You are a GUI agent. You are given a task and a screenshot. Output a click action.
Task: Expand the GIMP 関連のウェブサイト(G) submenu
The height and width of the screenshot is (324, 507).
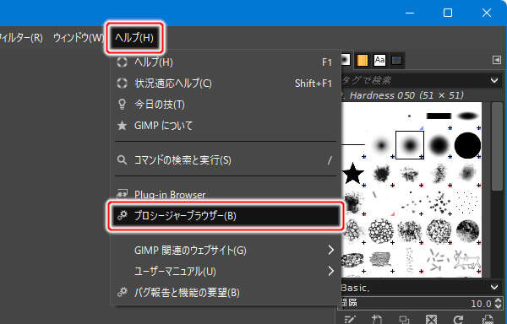click(226, 250)
